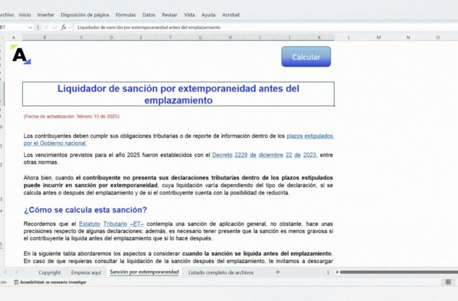Select column L header
This screenshot has height=301, width=458.
349,37
